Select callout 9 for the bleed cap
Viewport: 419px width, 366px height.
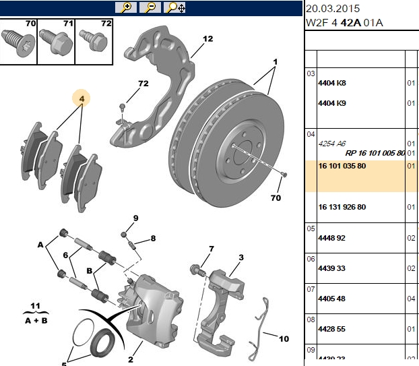(136, 218)
